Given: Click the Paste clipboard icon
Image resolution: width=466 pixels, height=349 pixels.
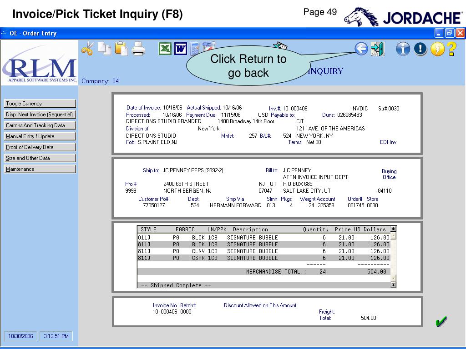Looking at the screenshot, I should (121, 49).
